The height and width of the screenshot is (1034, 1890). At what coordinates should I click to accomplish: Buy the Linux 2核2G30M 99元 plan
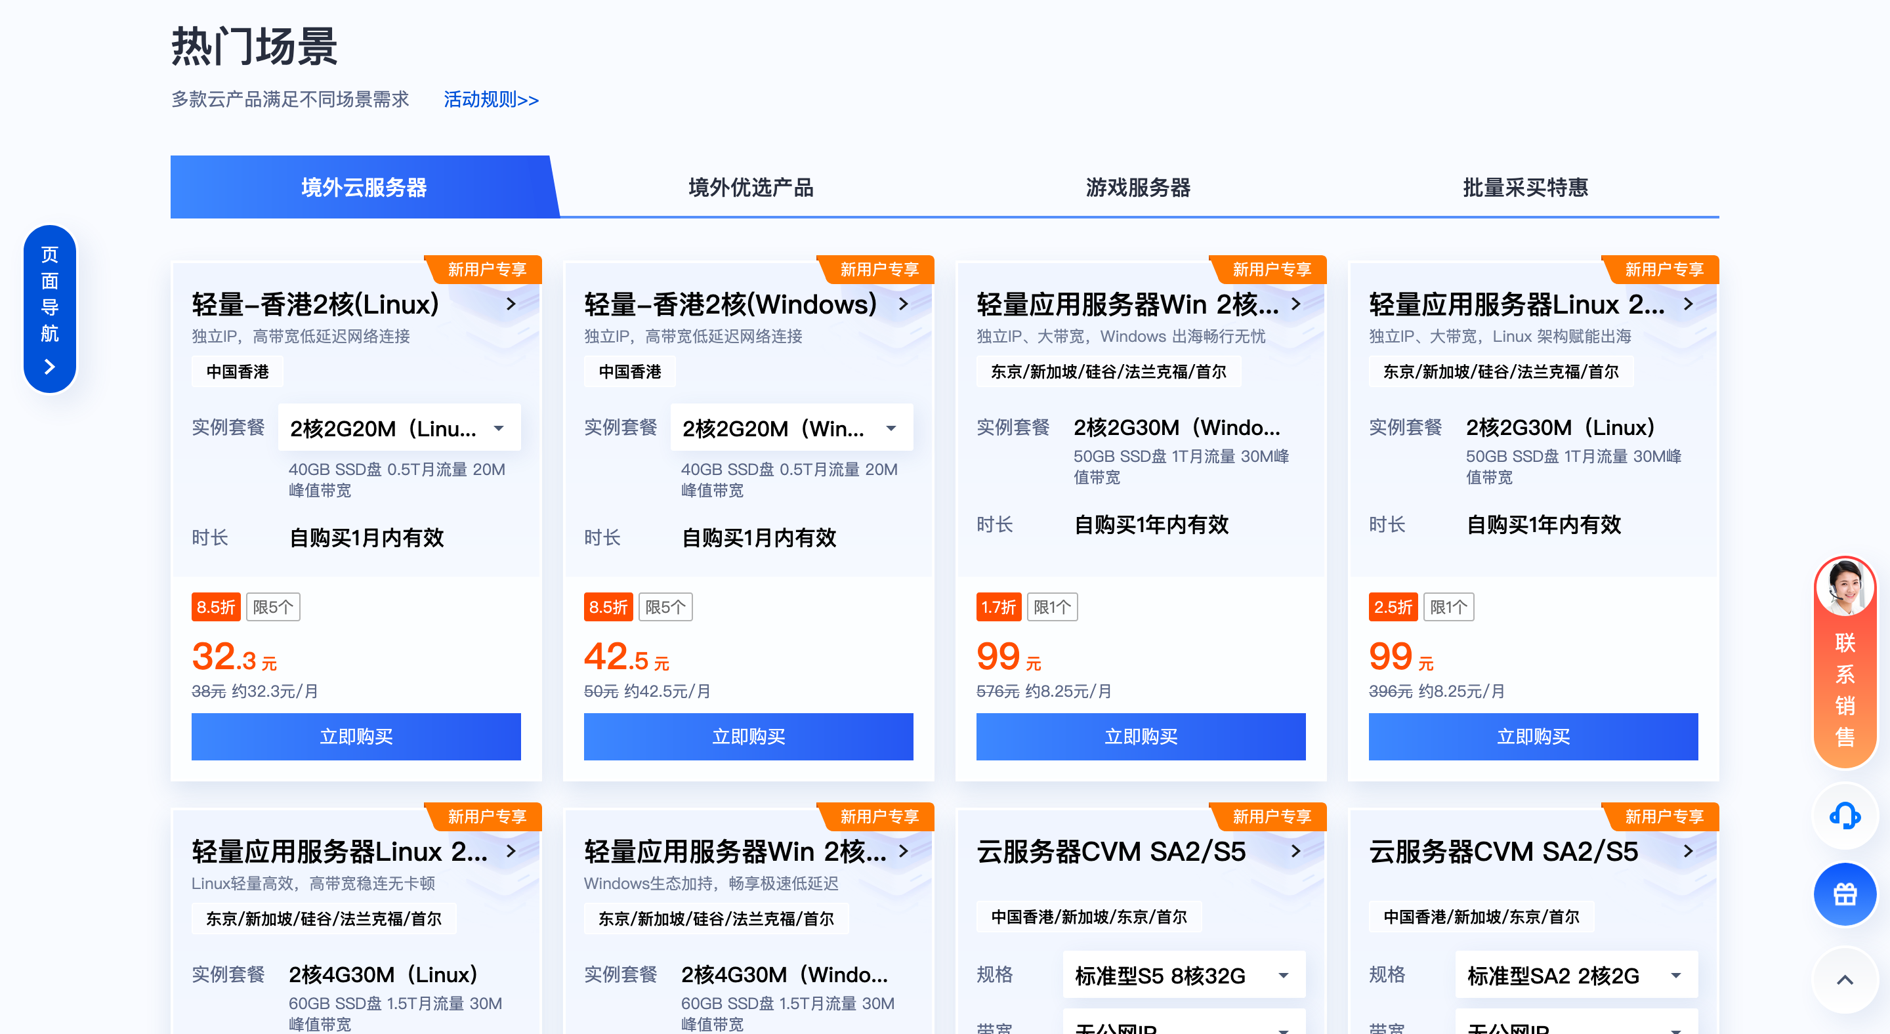[1534, 736]
